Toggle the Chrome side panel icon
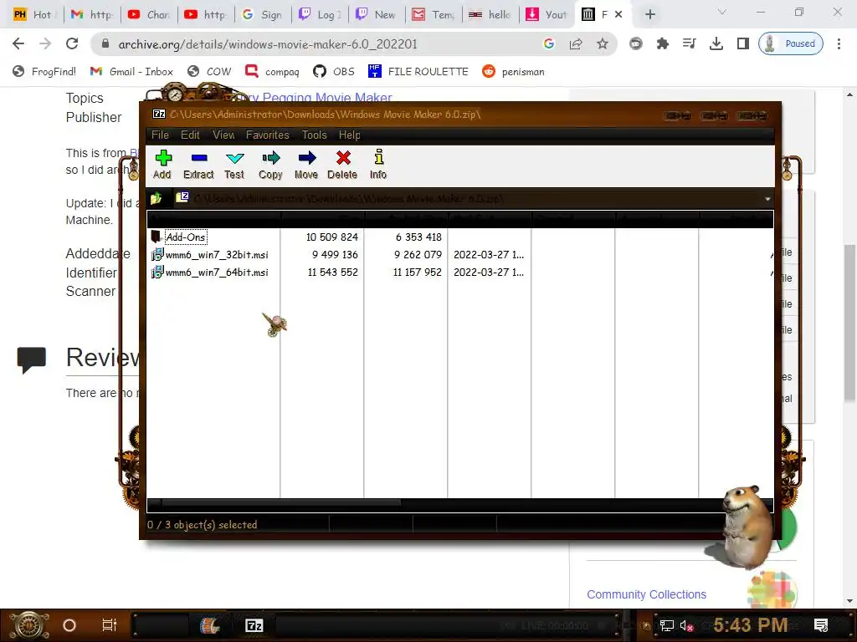The height and width of the screenshot is (642, 857). 743,43
